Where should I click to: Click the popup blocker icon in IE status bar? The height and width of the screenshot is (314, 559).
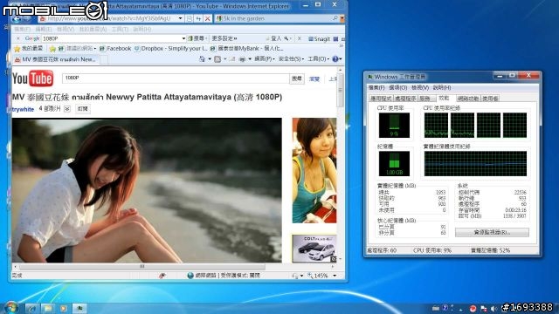(x=162, y=276)
